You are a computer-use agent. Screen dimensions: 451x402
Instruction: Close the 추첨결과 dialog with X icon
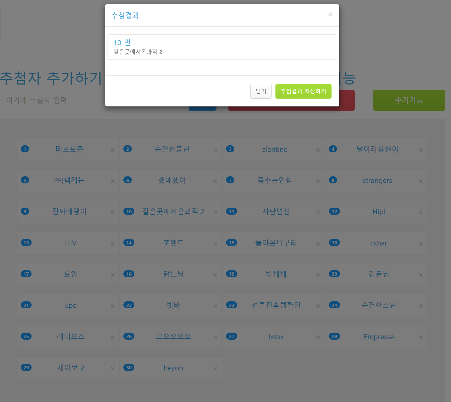point(330,14)
